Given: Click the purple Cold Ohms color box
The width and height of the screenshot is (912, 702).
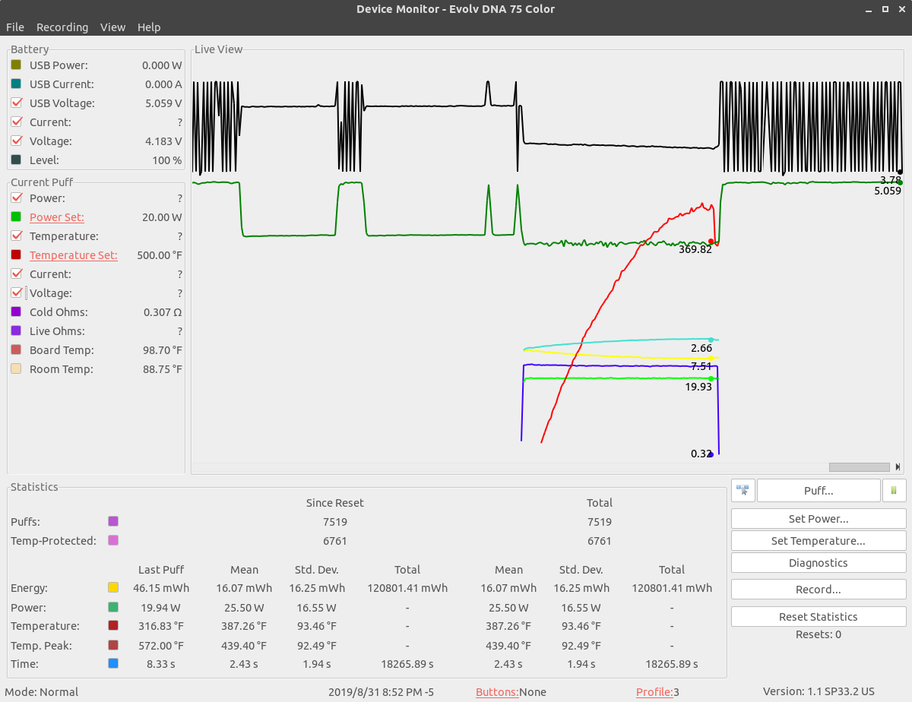Looking at the screenshot, I should 16,312.
